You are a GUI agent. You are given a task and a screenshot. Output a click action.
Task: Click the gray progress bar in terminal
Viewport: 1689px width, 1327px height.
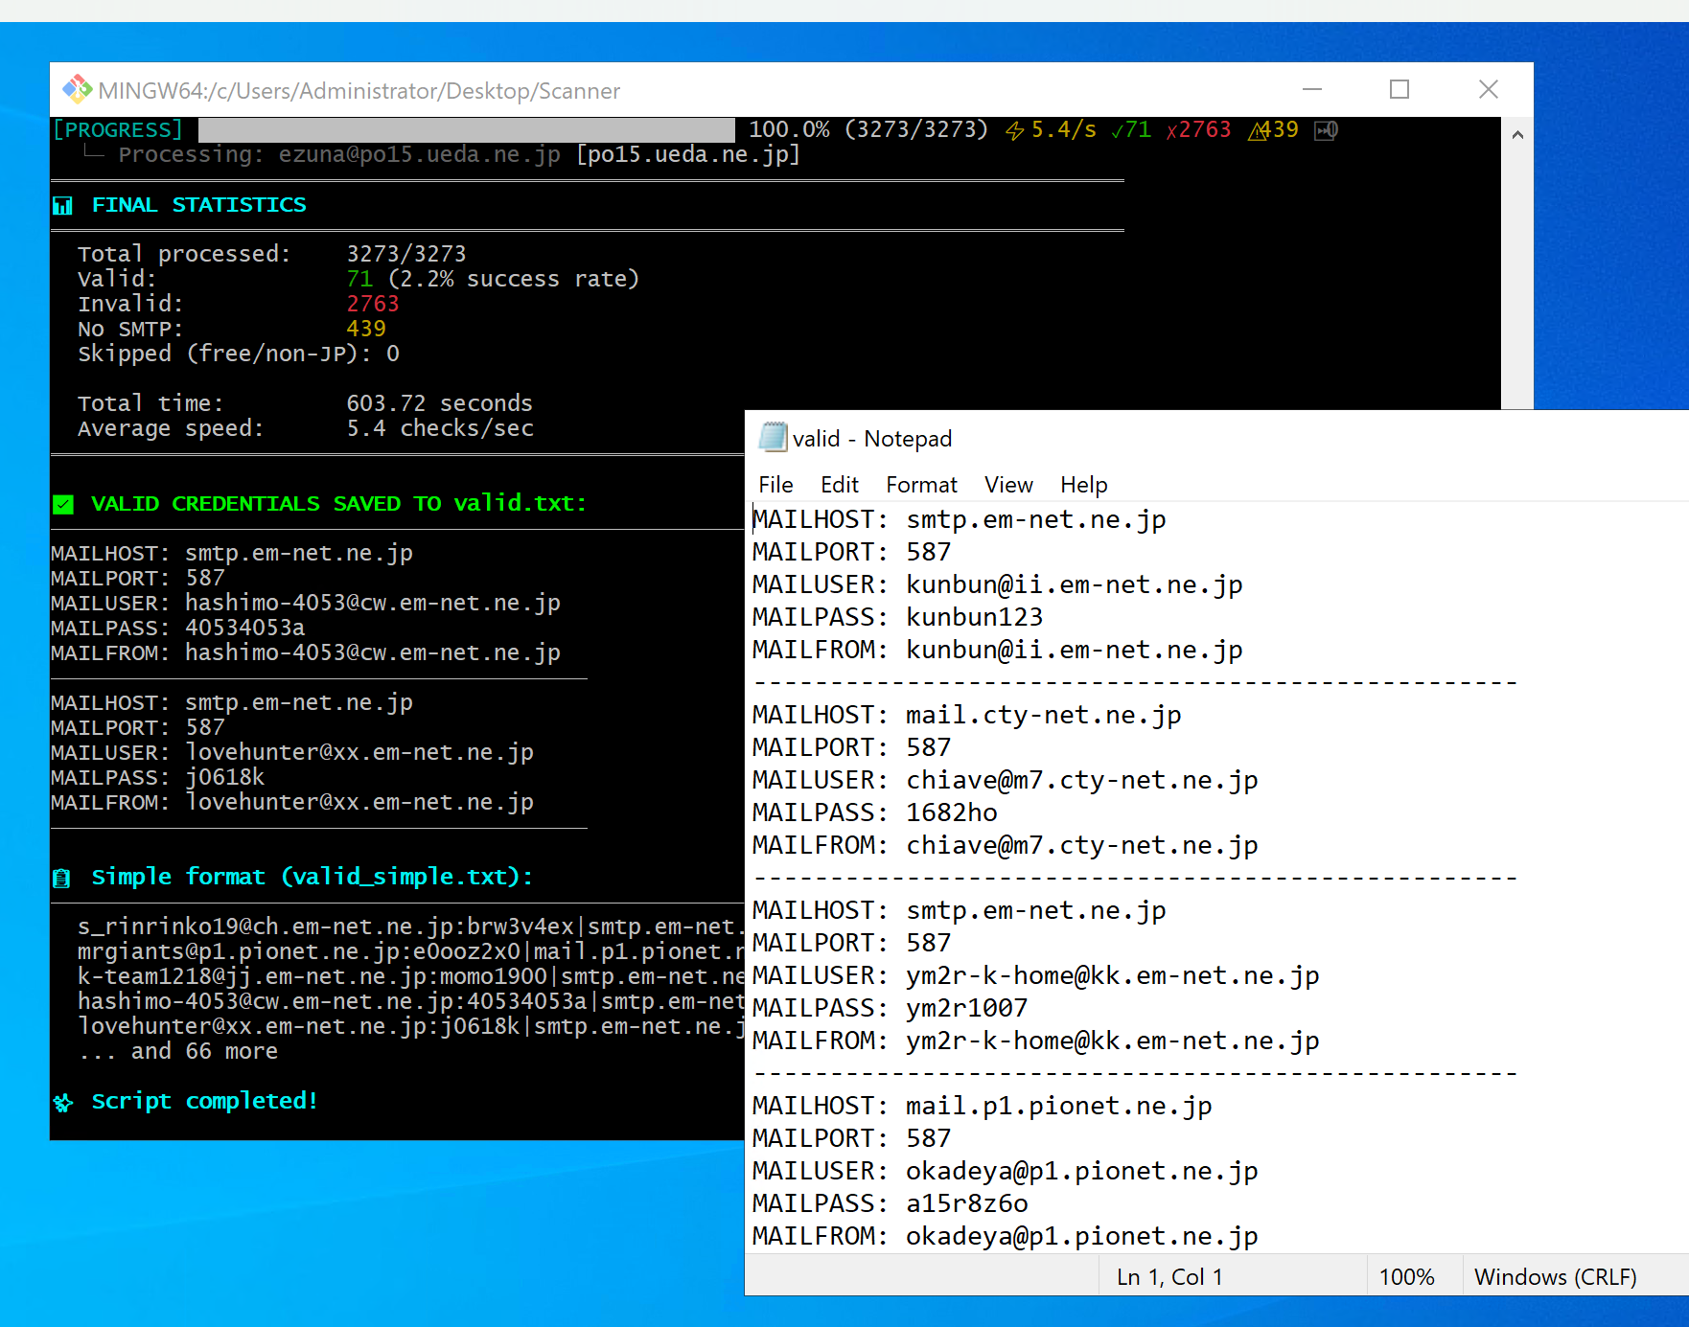click(x=466, y=130)
